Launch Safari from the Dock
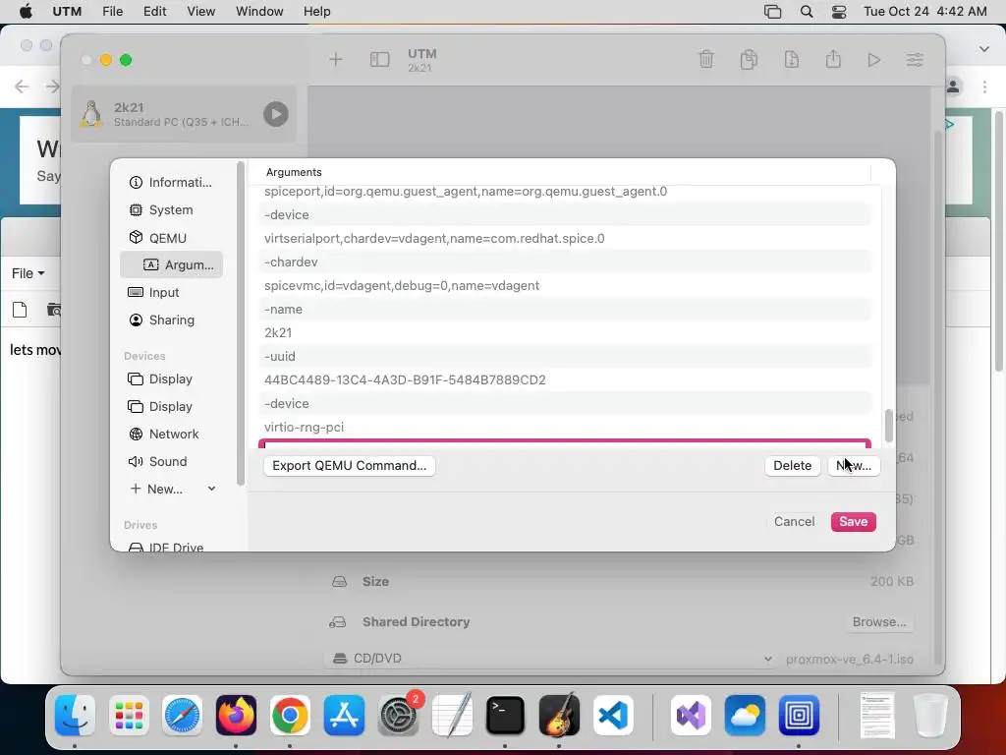The width and height of the screenshot is (1006, 755). (x=182, y=716)
